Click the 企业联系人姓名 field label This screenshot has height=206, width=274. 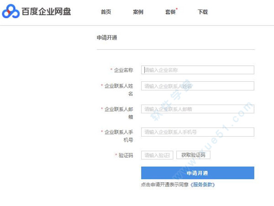[x=119, y=90]
